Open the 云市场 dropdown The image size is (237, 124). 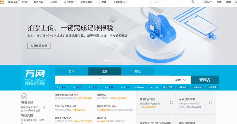point(55,2)
